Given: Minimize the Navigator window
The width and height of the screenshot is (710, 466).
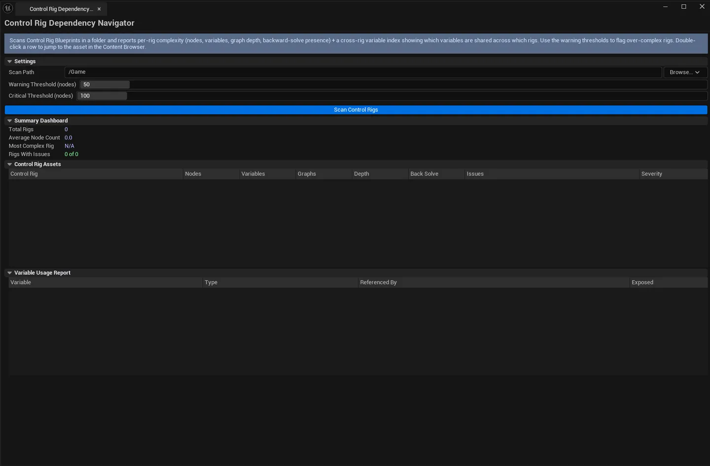Looking at the screenshot, I should click(x=666, y=6).
